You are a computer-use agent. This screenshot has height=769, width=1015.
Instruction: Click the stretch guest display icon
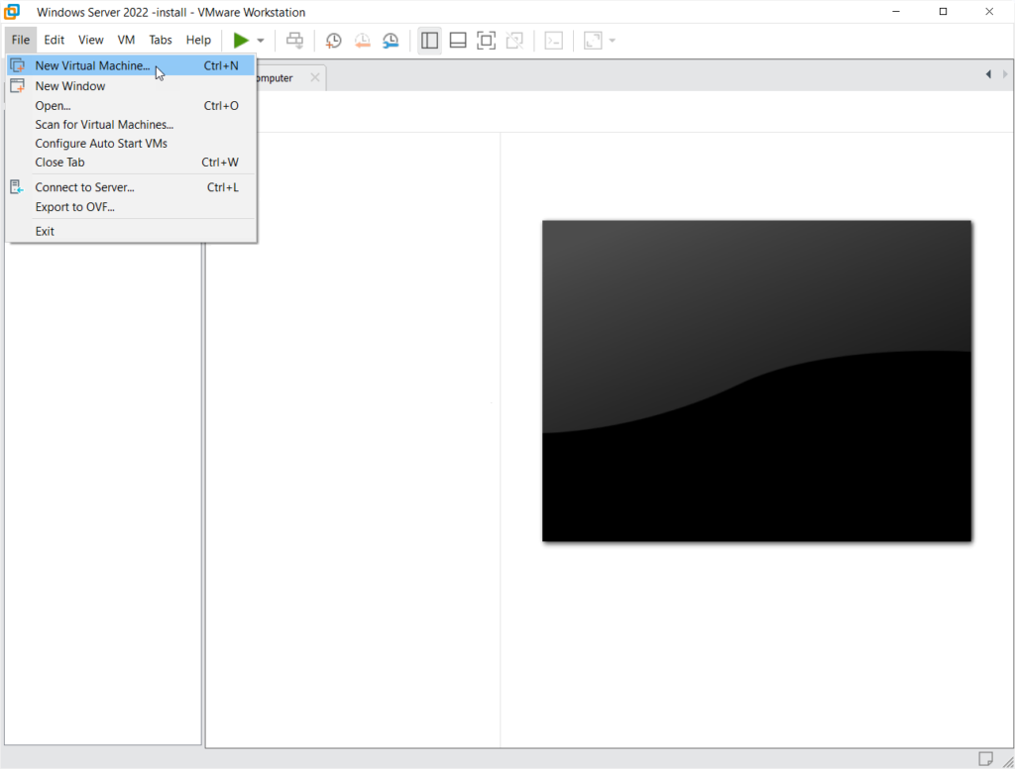coord(593,40)
